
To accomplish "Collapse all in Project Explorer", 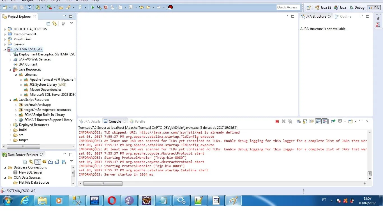I will [x=49, y=24].
